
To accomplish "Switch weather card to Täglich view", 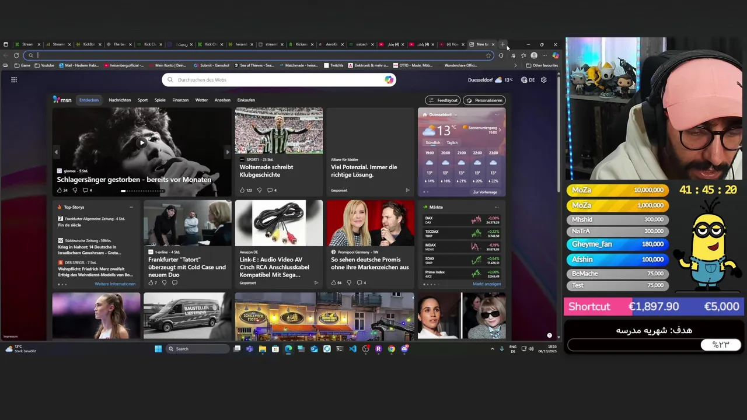I will pyautogui.click(x=452, y=142).
